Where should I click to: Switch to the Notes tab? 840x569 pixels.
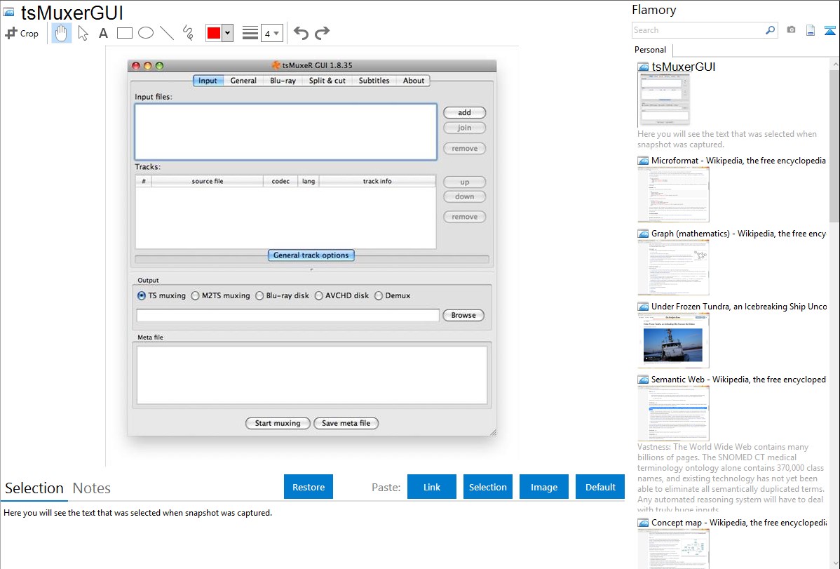92,488
